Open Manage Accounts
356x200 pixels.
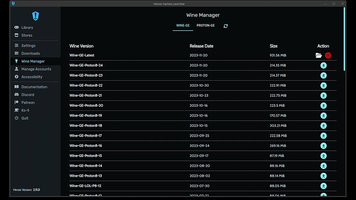click(35, 69)
